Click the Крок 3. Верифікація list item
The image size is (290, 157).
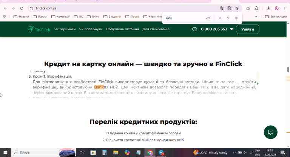(52, 76)
